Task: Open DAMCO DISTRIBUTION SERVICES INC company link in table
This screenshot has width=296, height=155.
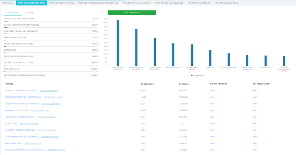Action: click(x=23, y=97)
